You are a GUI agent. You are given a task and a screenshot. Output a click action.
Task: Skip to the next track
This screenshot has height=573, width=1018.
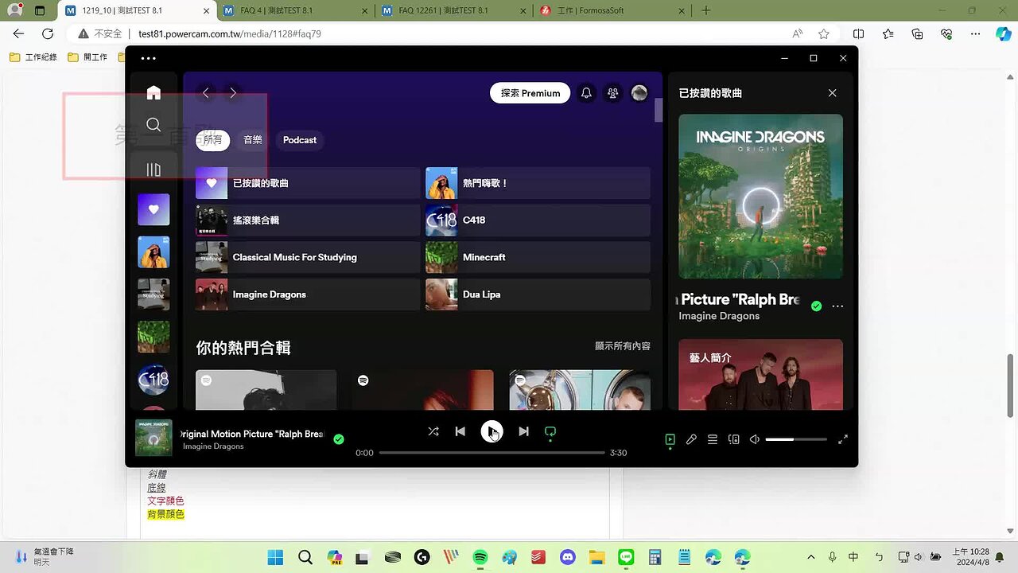523,431
